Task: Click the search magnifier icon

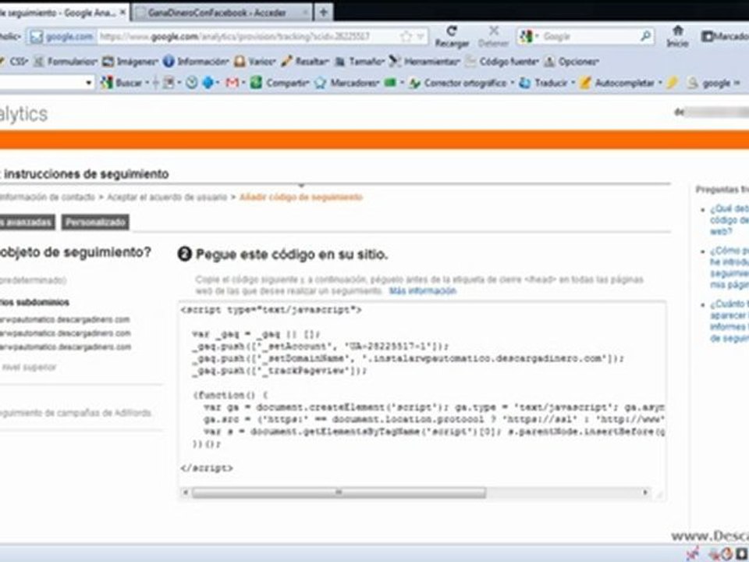Action: coord(645,37)
